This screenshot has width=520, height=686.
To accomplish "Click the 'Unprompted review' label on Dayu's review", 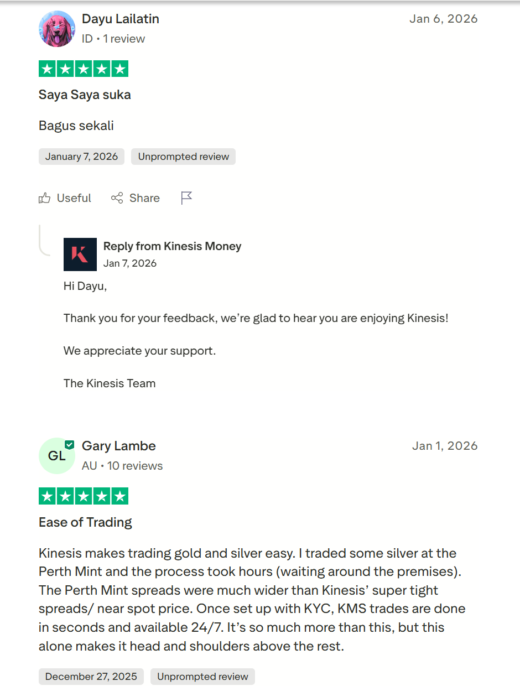I will pos(183,156).
